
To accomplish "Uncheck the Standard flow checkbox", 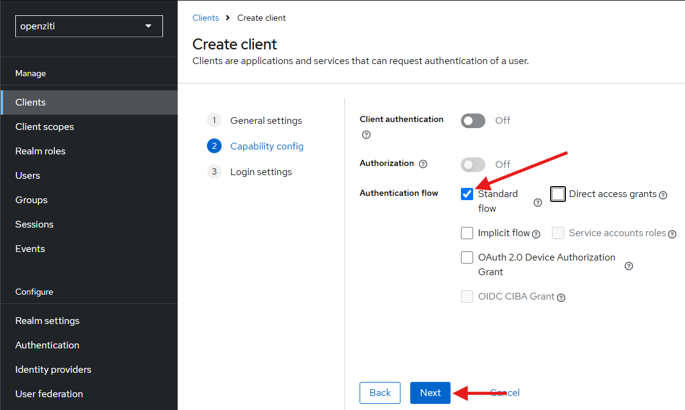I will (x=467, y=193).
